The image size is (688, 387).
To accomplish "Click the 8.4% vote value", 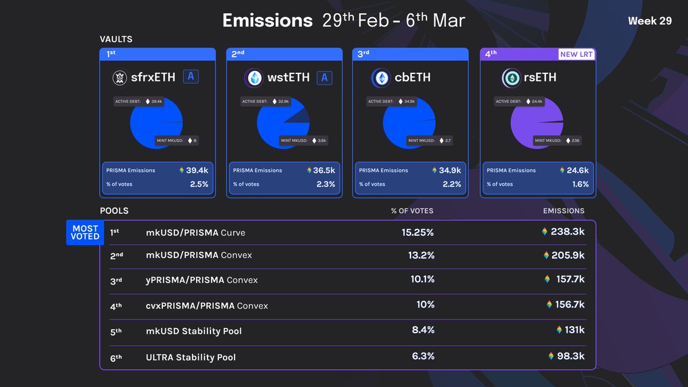I will coord(423,330).
